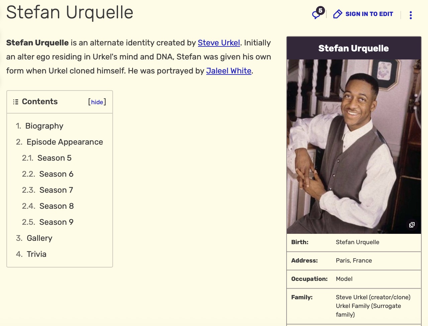Follow the Steve Urkel link
Image resolution: width=428 pixels, height=326 pixels.
(219, 43)
